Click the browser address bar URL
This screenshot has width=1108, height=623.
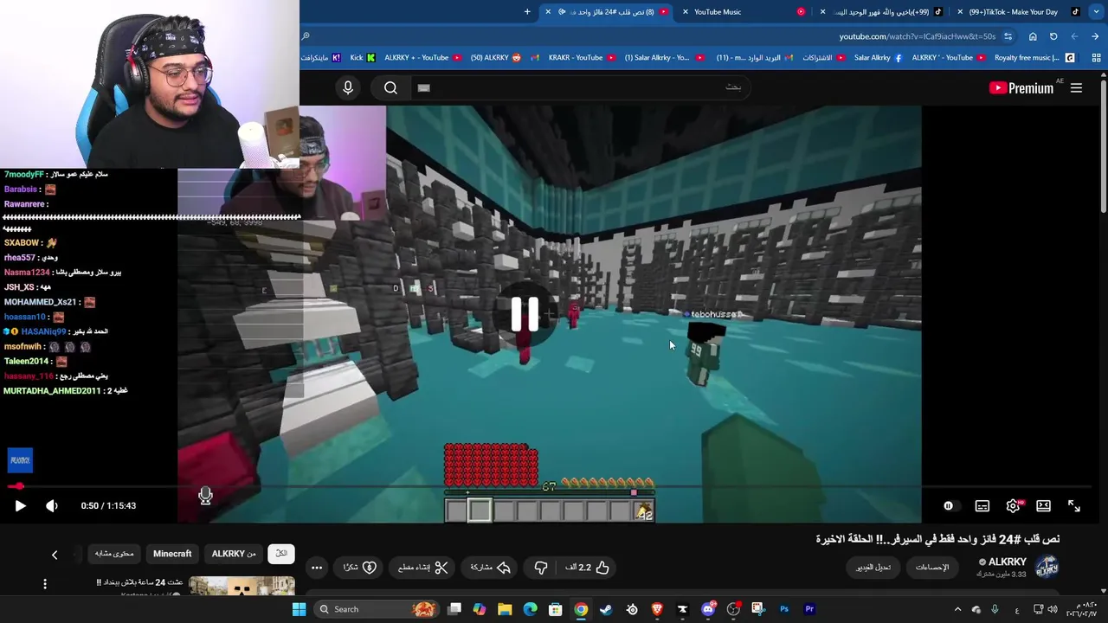pyautogui.click(x=916, y=36)
